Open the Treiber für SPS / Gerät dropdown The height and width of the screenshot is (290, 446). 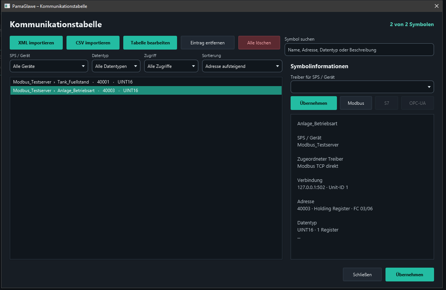(362, 87)
